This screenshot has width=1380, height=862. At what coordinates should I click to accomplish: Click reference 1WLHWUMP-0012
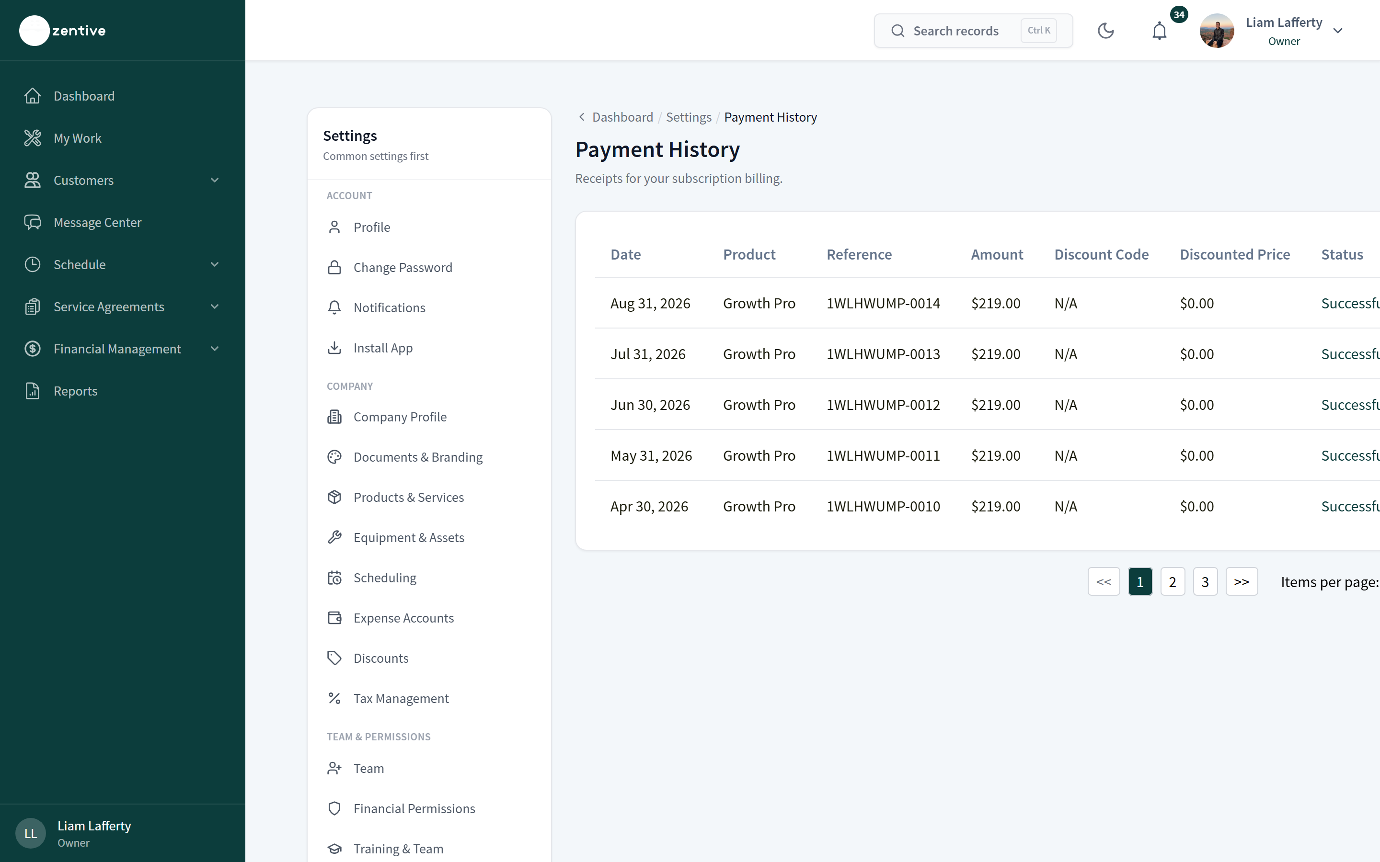click(883, 405)
